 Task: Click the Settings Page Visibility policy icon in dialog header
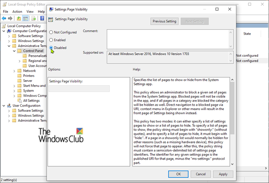51,19
